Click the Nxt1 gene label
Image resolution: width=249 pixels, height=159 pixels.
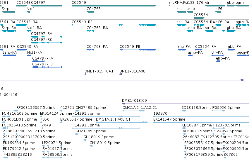(x=31, y=9)
